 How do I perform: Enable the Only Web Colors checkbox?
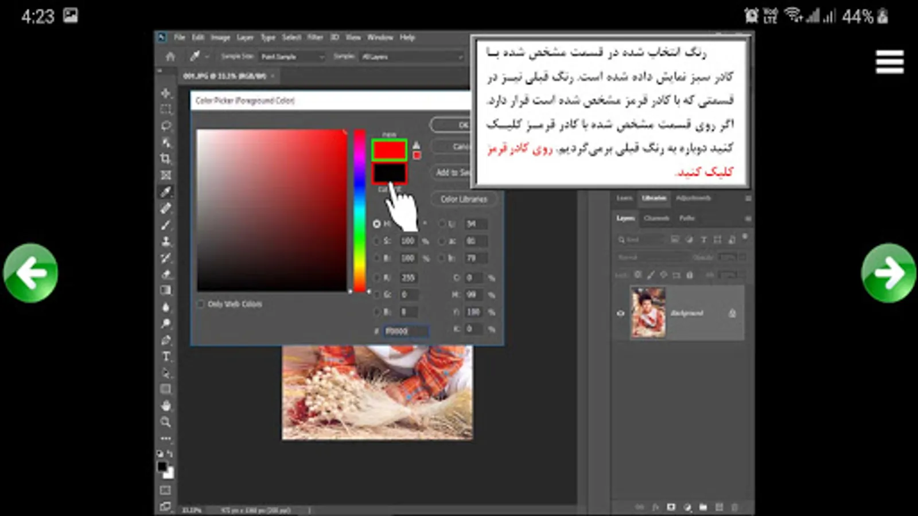point(201,304)
